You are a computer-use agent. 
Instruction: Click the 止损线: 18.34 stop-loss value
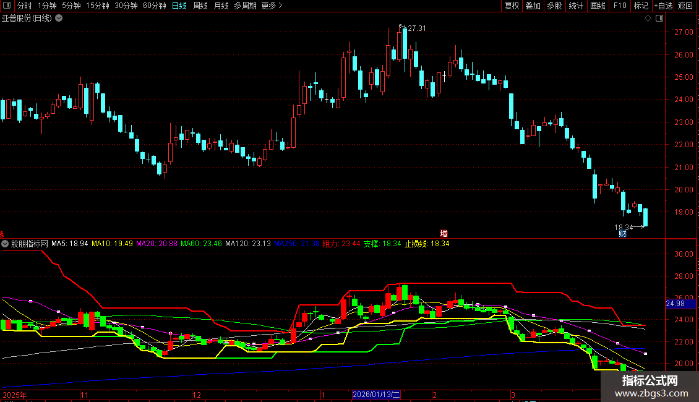pyautogui.click(x=427, y=244)
